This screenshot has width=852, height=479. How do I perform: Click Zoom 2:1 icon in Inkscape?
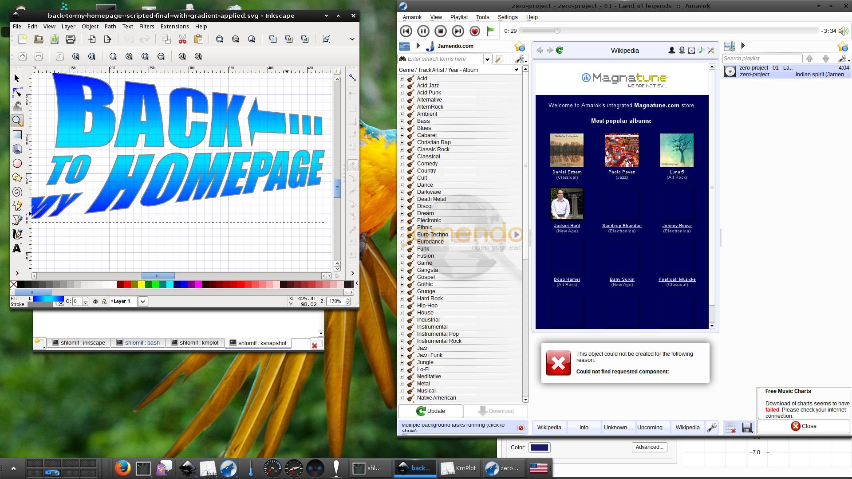(x=92, y=56)
